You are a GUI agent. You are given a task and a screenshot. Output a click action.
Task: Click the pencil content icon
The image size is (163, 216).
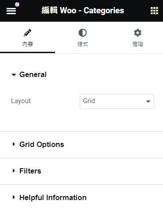point(27,33)
